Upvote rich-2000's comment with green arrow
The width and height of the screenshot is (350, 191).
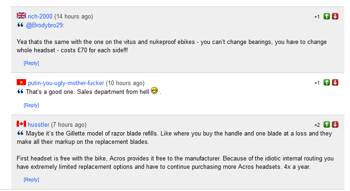click(x=327, y=16)
